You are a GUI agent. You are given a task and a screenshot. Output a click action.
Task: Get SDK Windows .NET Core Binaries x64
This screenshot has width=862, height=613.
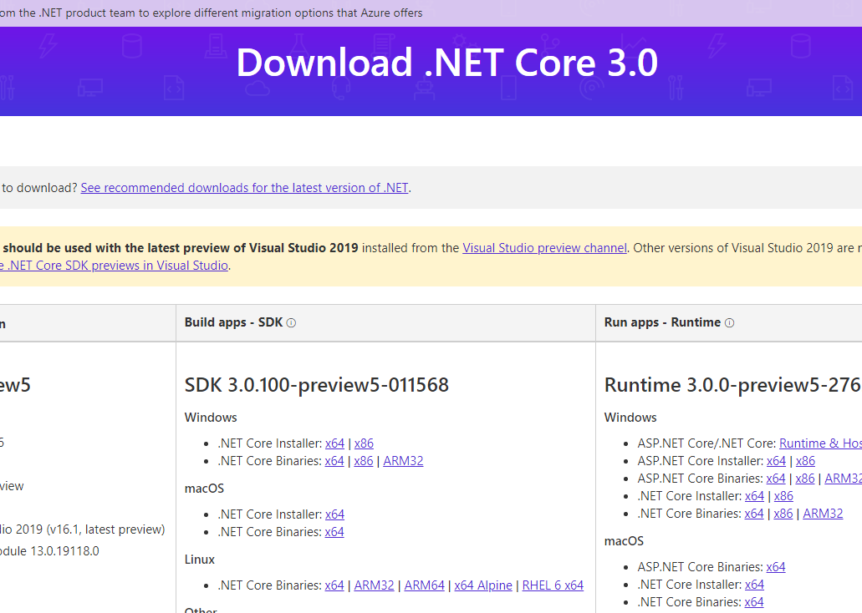pos(334,461)
